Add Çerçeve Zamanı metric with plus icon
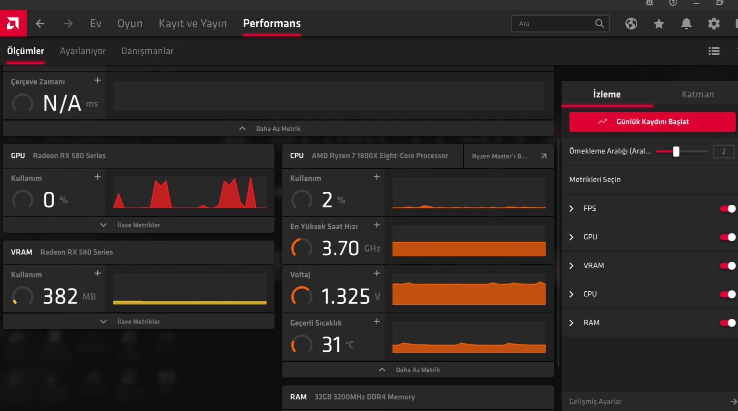738x411 pixels. 98,80
